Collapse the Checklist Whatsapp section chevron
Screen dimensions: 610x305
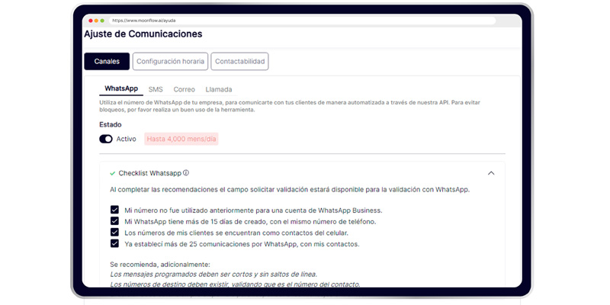(491, 173)
